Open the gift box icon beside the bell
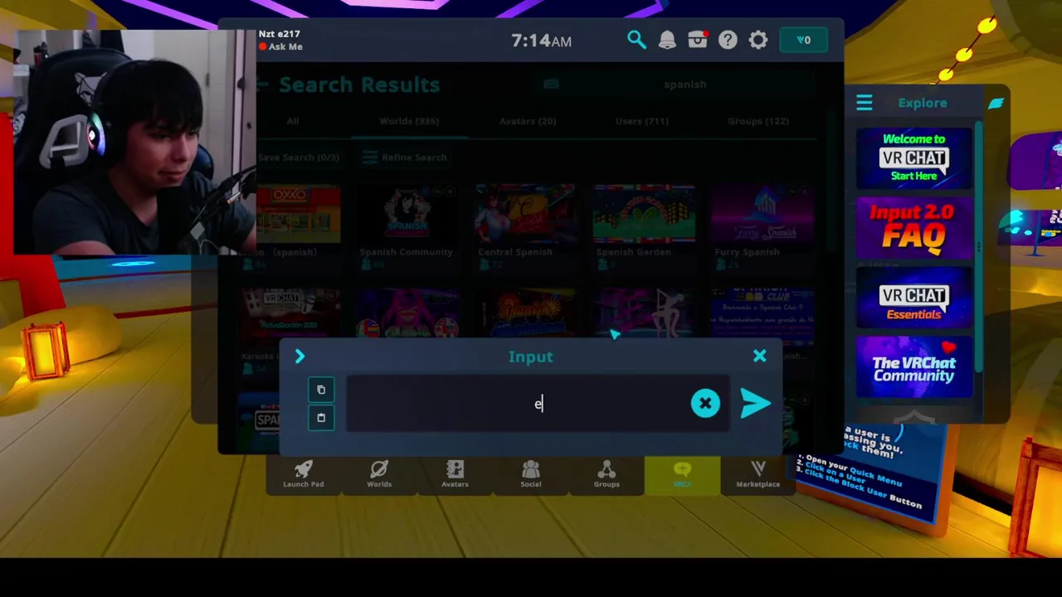Image resolution: width=1062 pixels, height=597 pixels. point(698,40)
